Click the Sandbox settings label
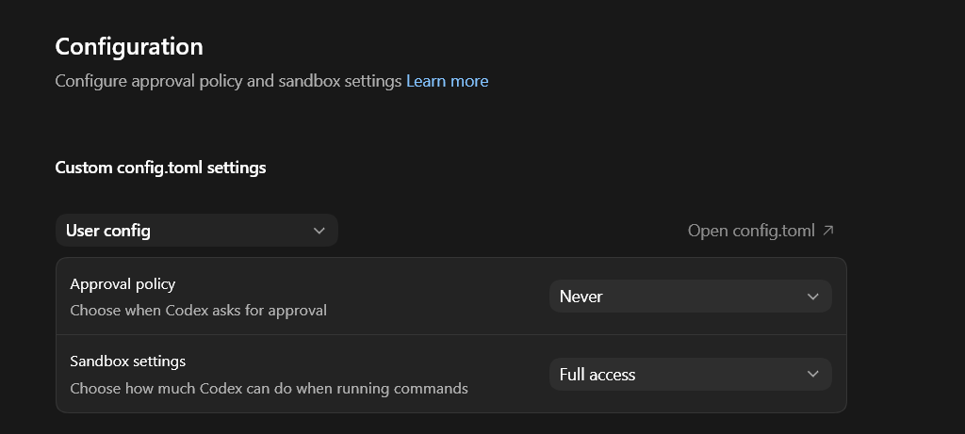 [x=128, y=361]
